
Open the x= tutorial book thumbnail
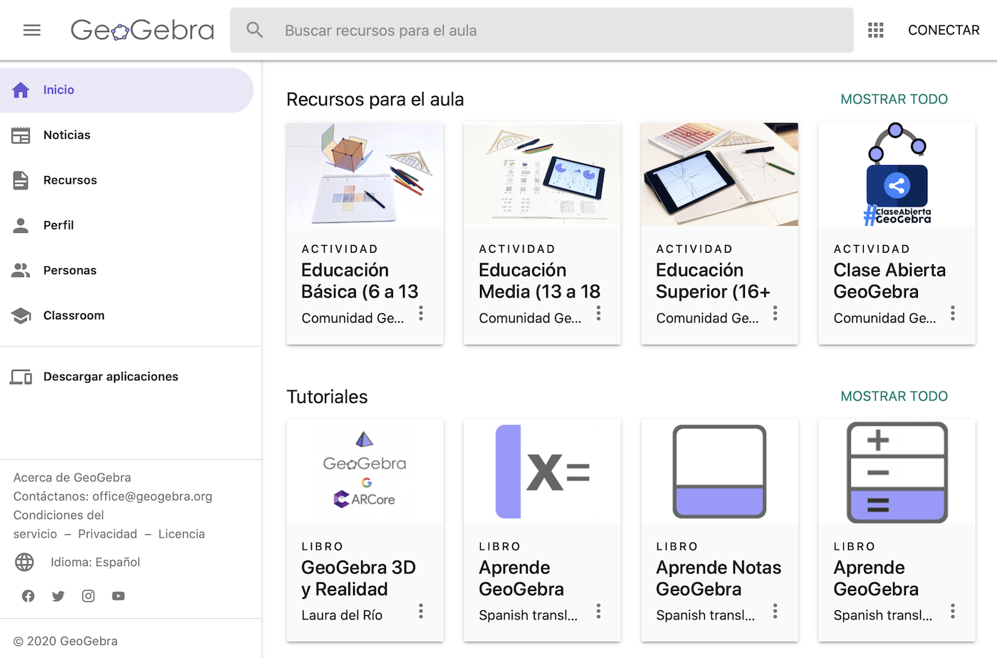(x=542, y=471)
